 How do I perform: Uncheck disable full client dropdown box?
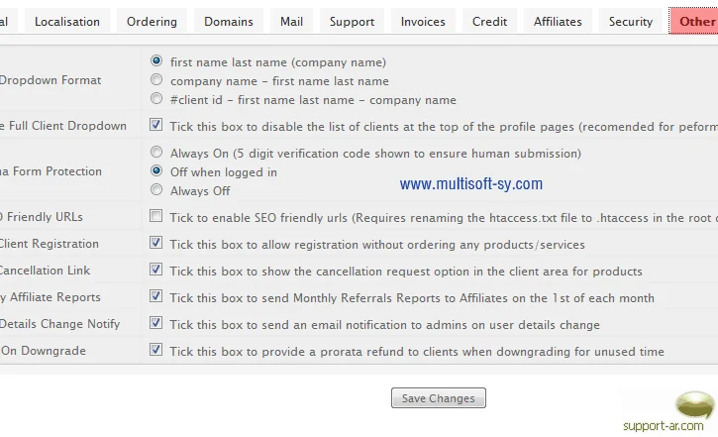[x=156, y=126]
